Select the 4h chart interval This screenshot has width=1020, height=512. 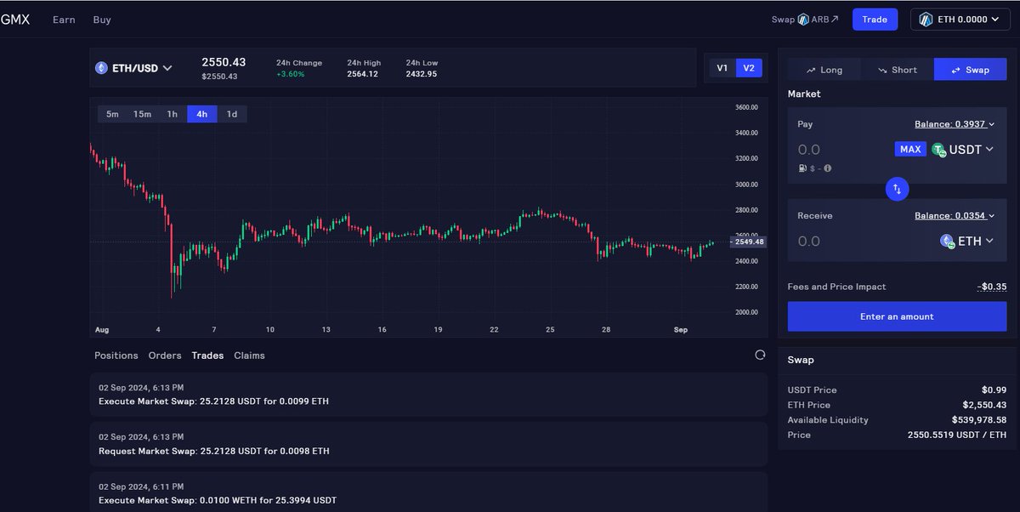pos(202,114)
